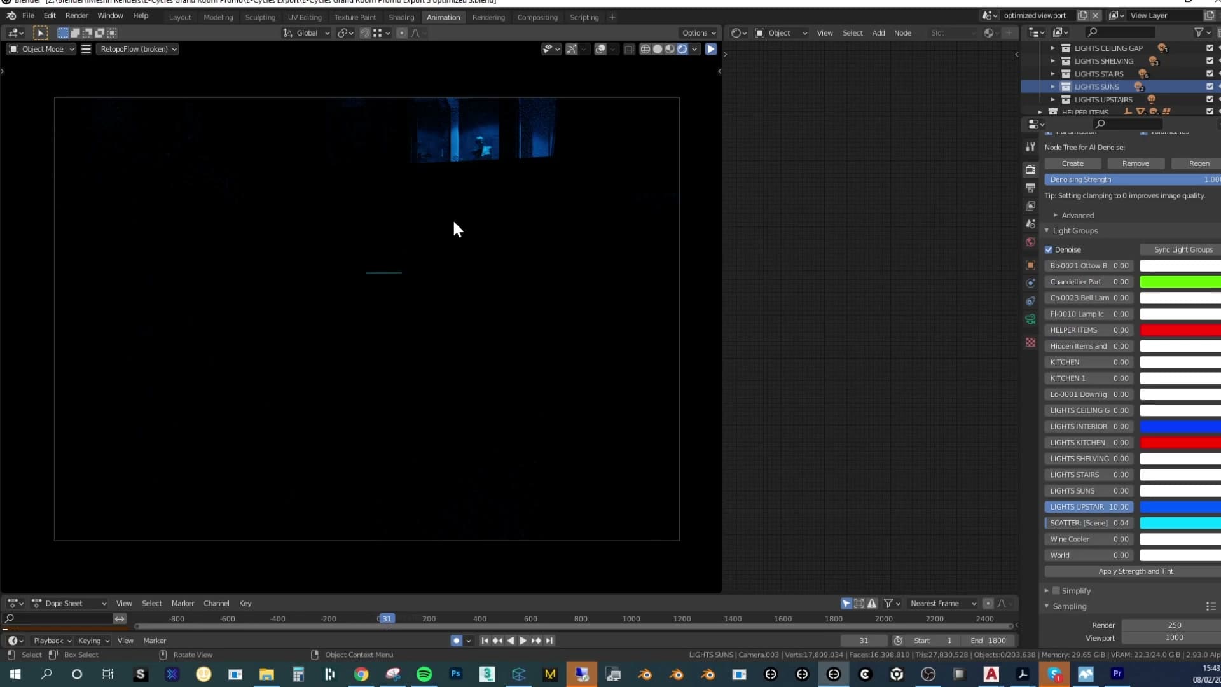The image size is (1221, 687).
Task: Open the Object Mode dropdown
Action: point(41,49)
